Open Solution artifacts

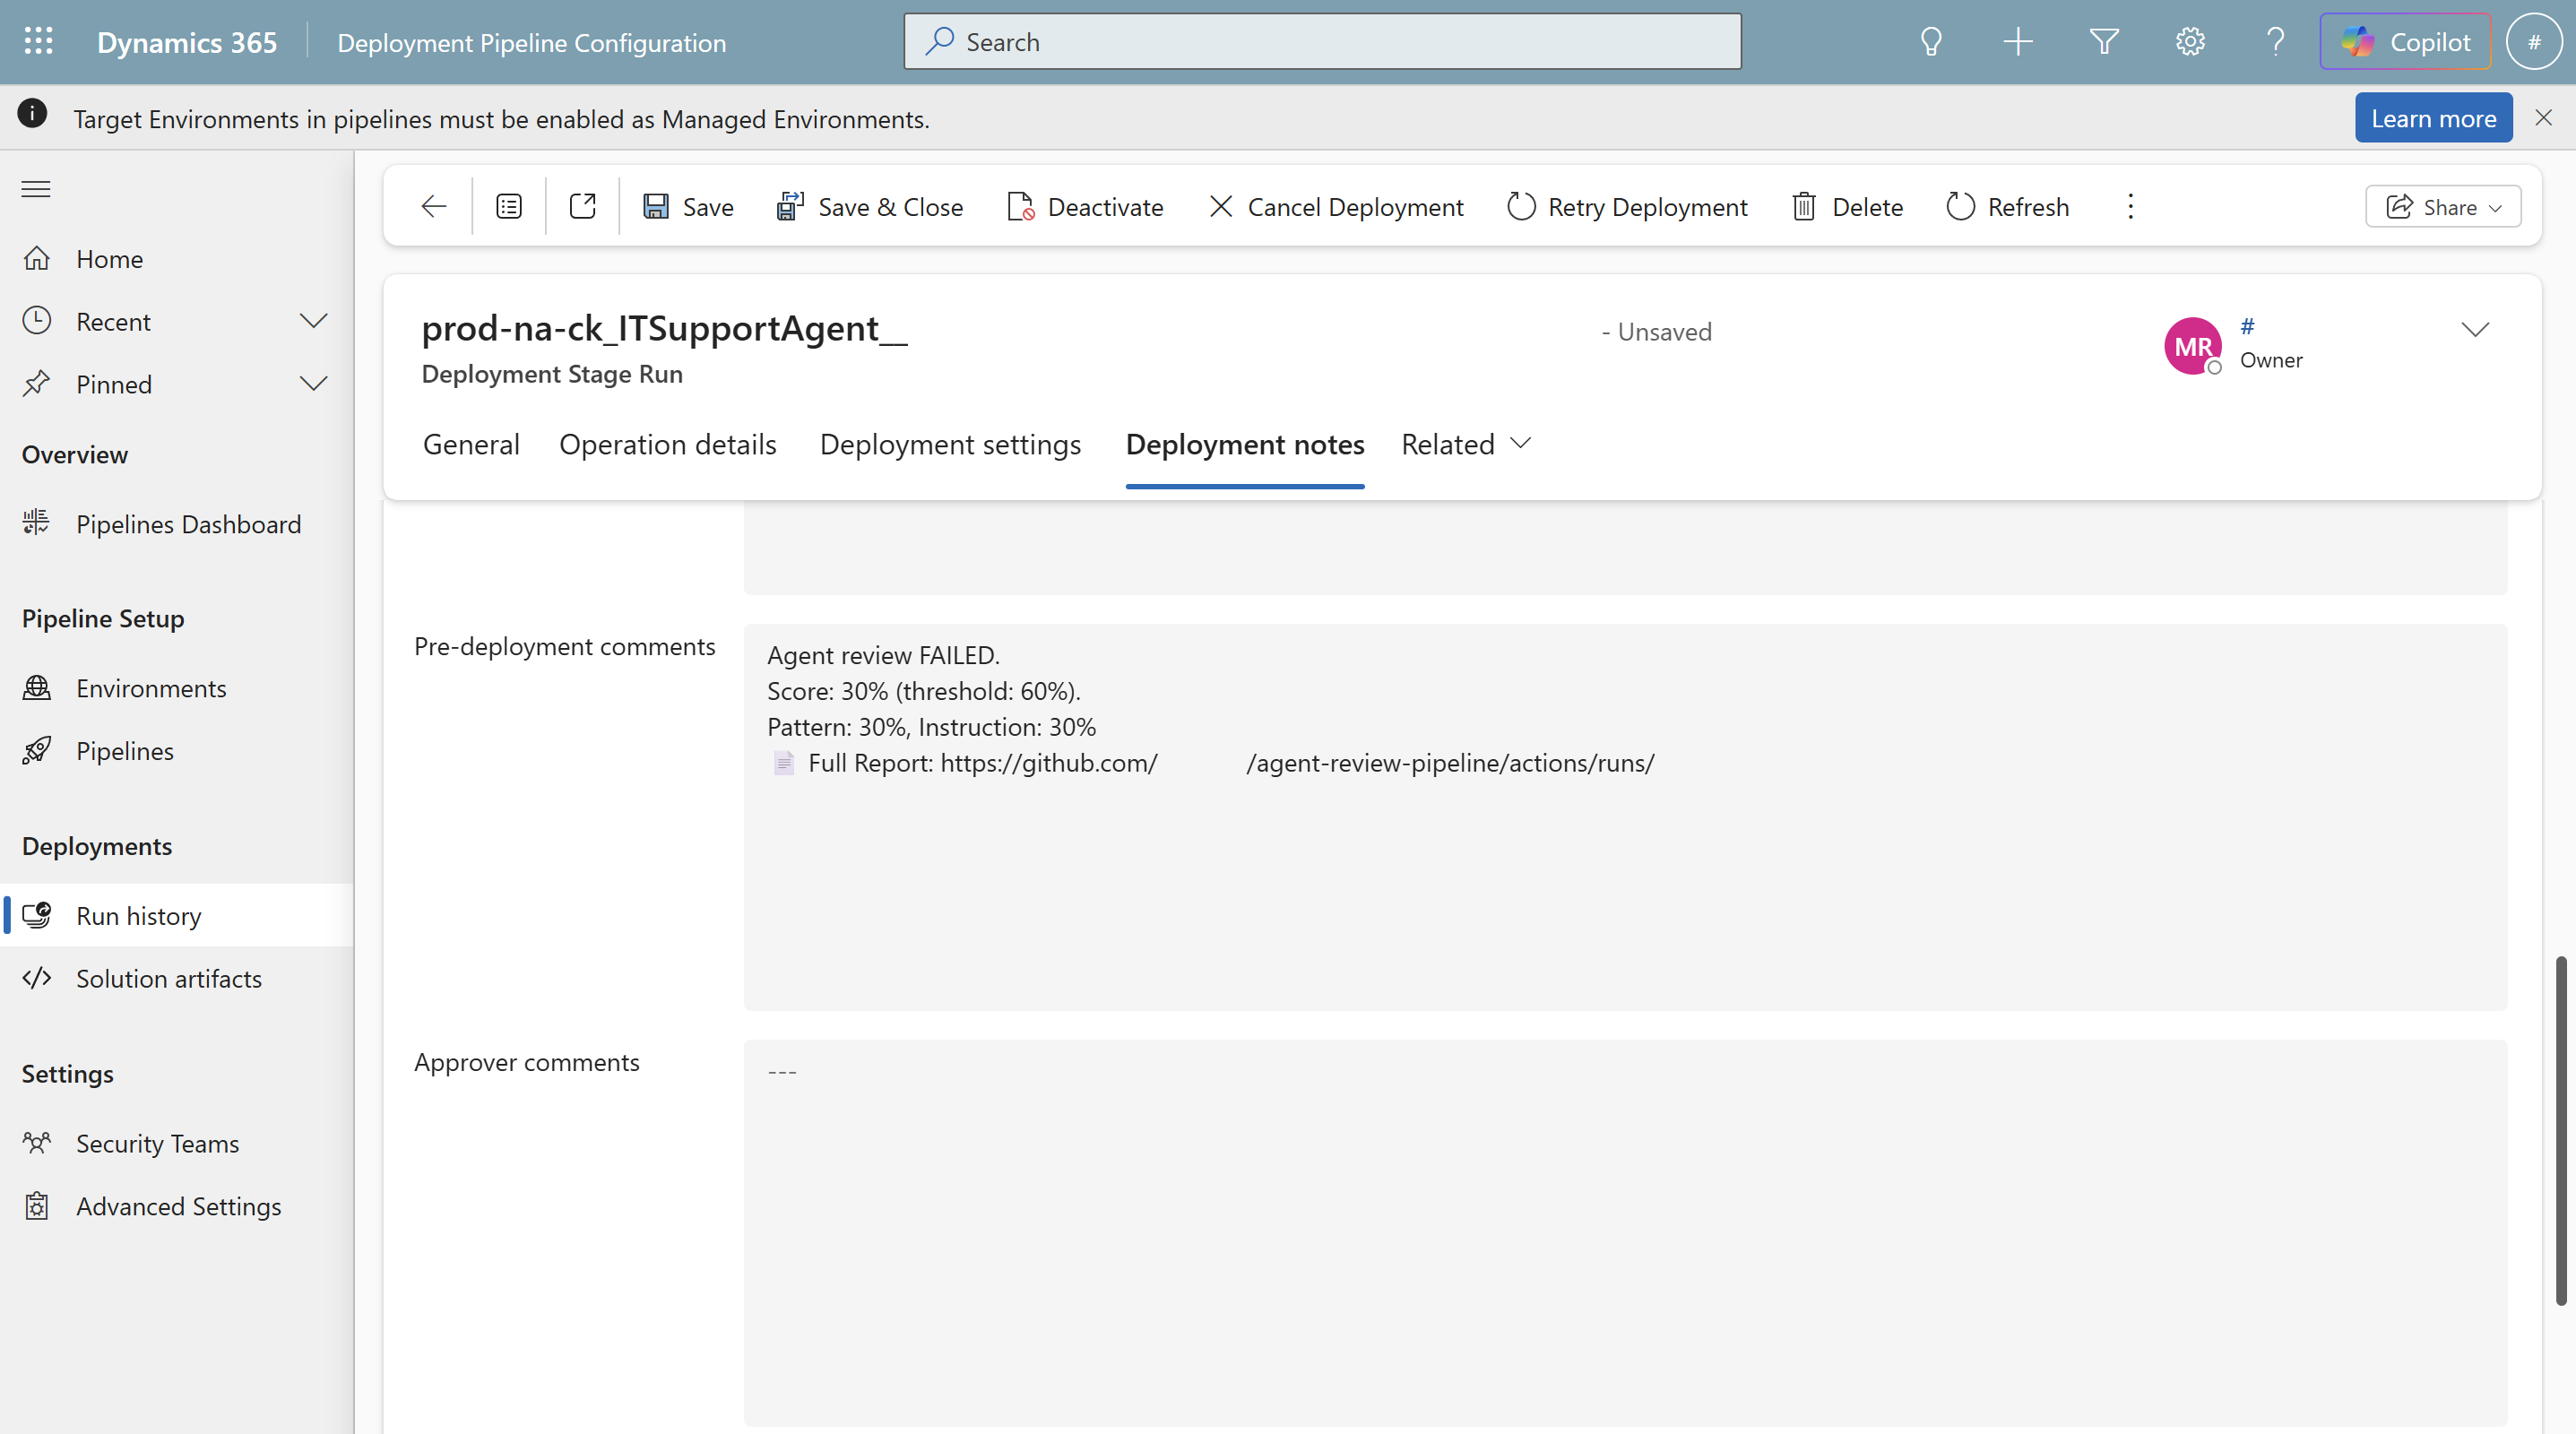[177, 979]
